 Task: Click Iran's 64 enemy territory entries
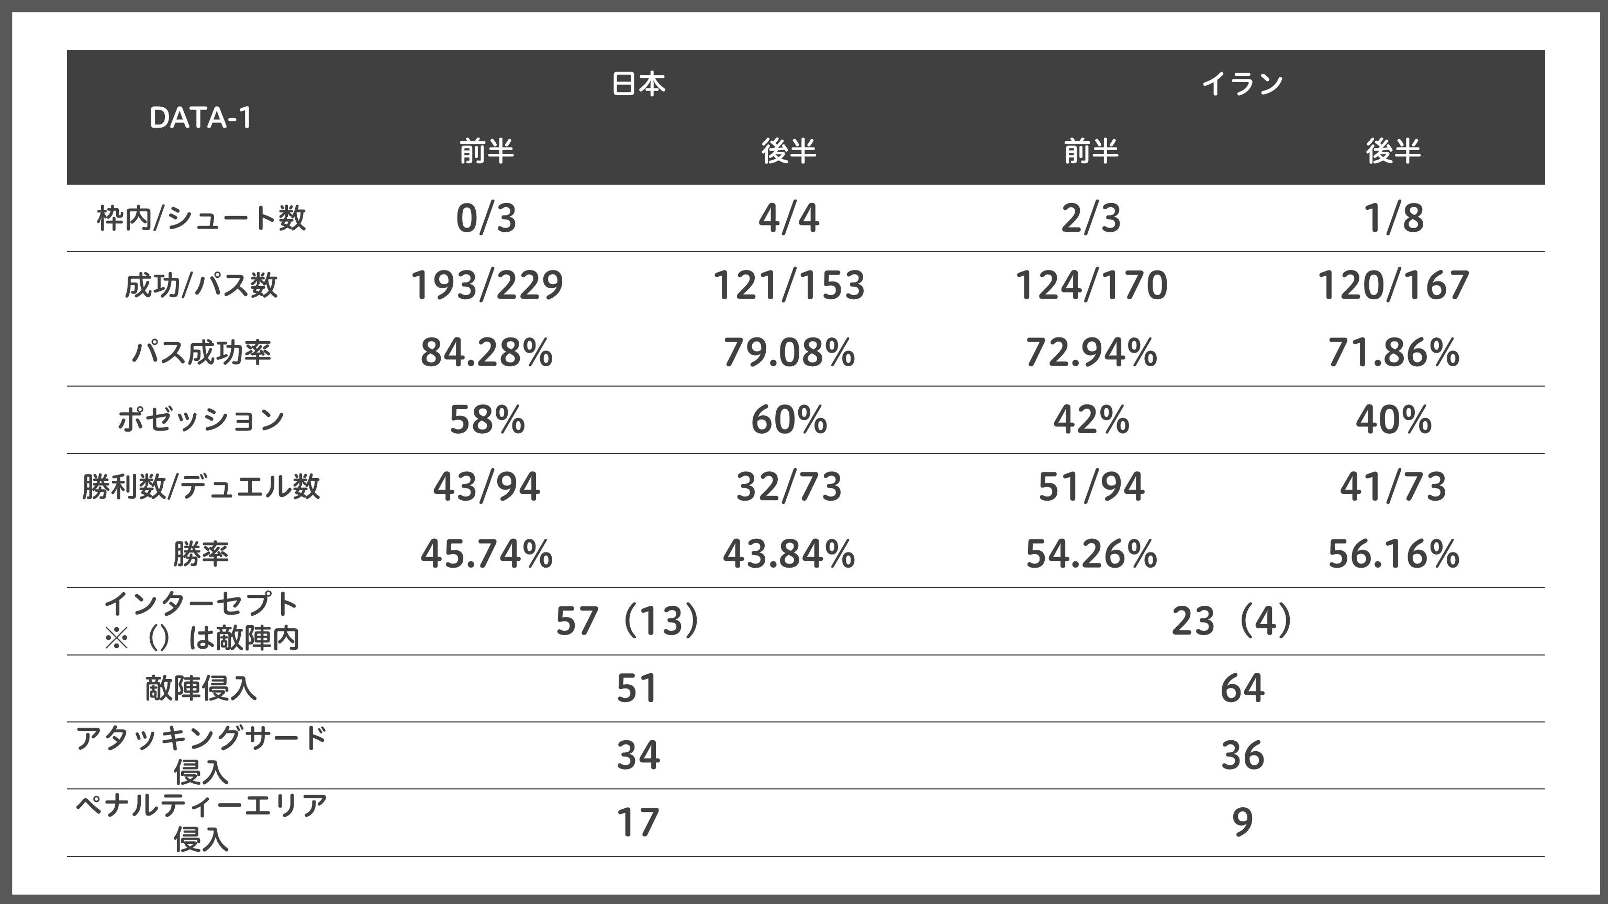pos(1242,689)
